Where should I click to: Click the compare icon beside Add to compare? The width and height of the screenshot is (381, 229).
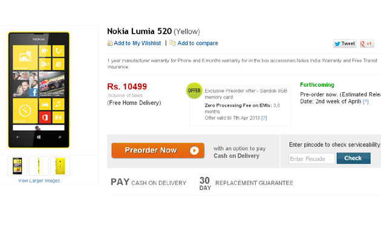172,43
